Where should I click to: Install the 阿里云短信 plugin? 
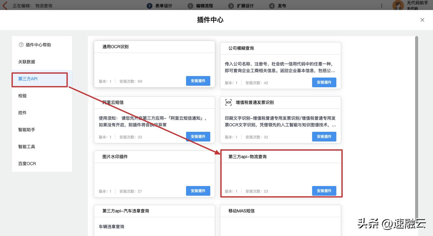[x=198, y=136]
